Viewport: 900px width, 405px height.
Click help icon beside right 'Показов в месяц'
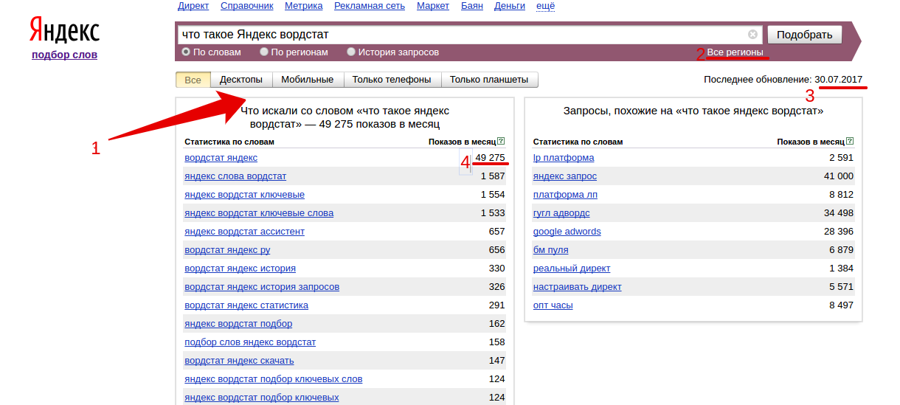pos(850,141)
